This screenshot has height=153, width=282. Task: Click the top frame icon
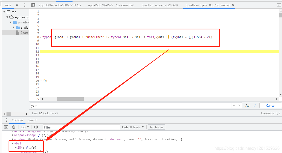(x=9, y=12)
